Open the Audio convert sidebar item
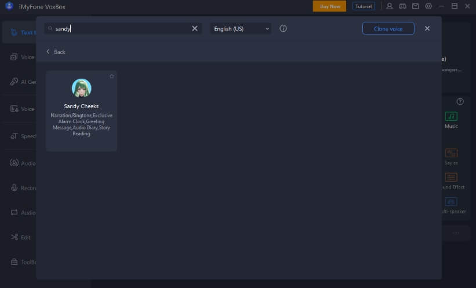Screen dimensions: 476x288 [23, 213]
